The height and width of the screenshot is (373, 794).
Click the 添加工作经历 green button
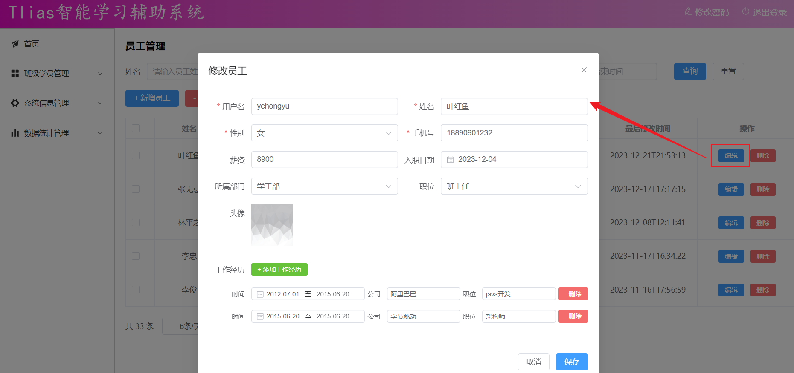279,270
